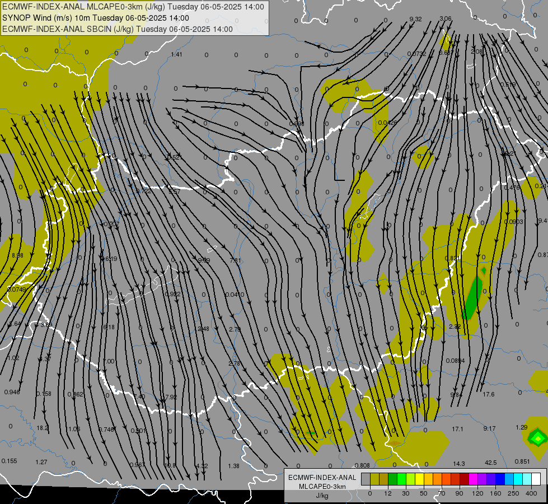Click the map value 0.476
The width and height of the screenshot is (548, 504).
[512, 188]
